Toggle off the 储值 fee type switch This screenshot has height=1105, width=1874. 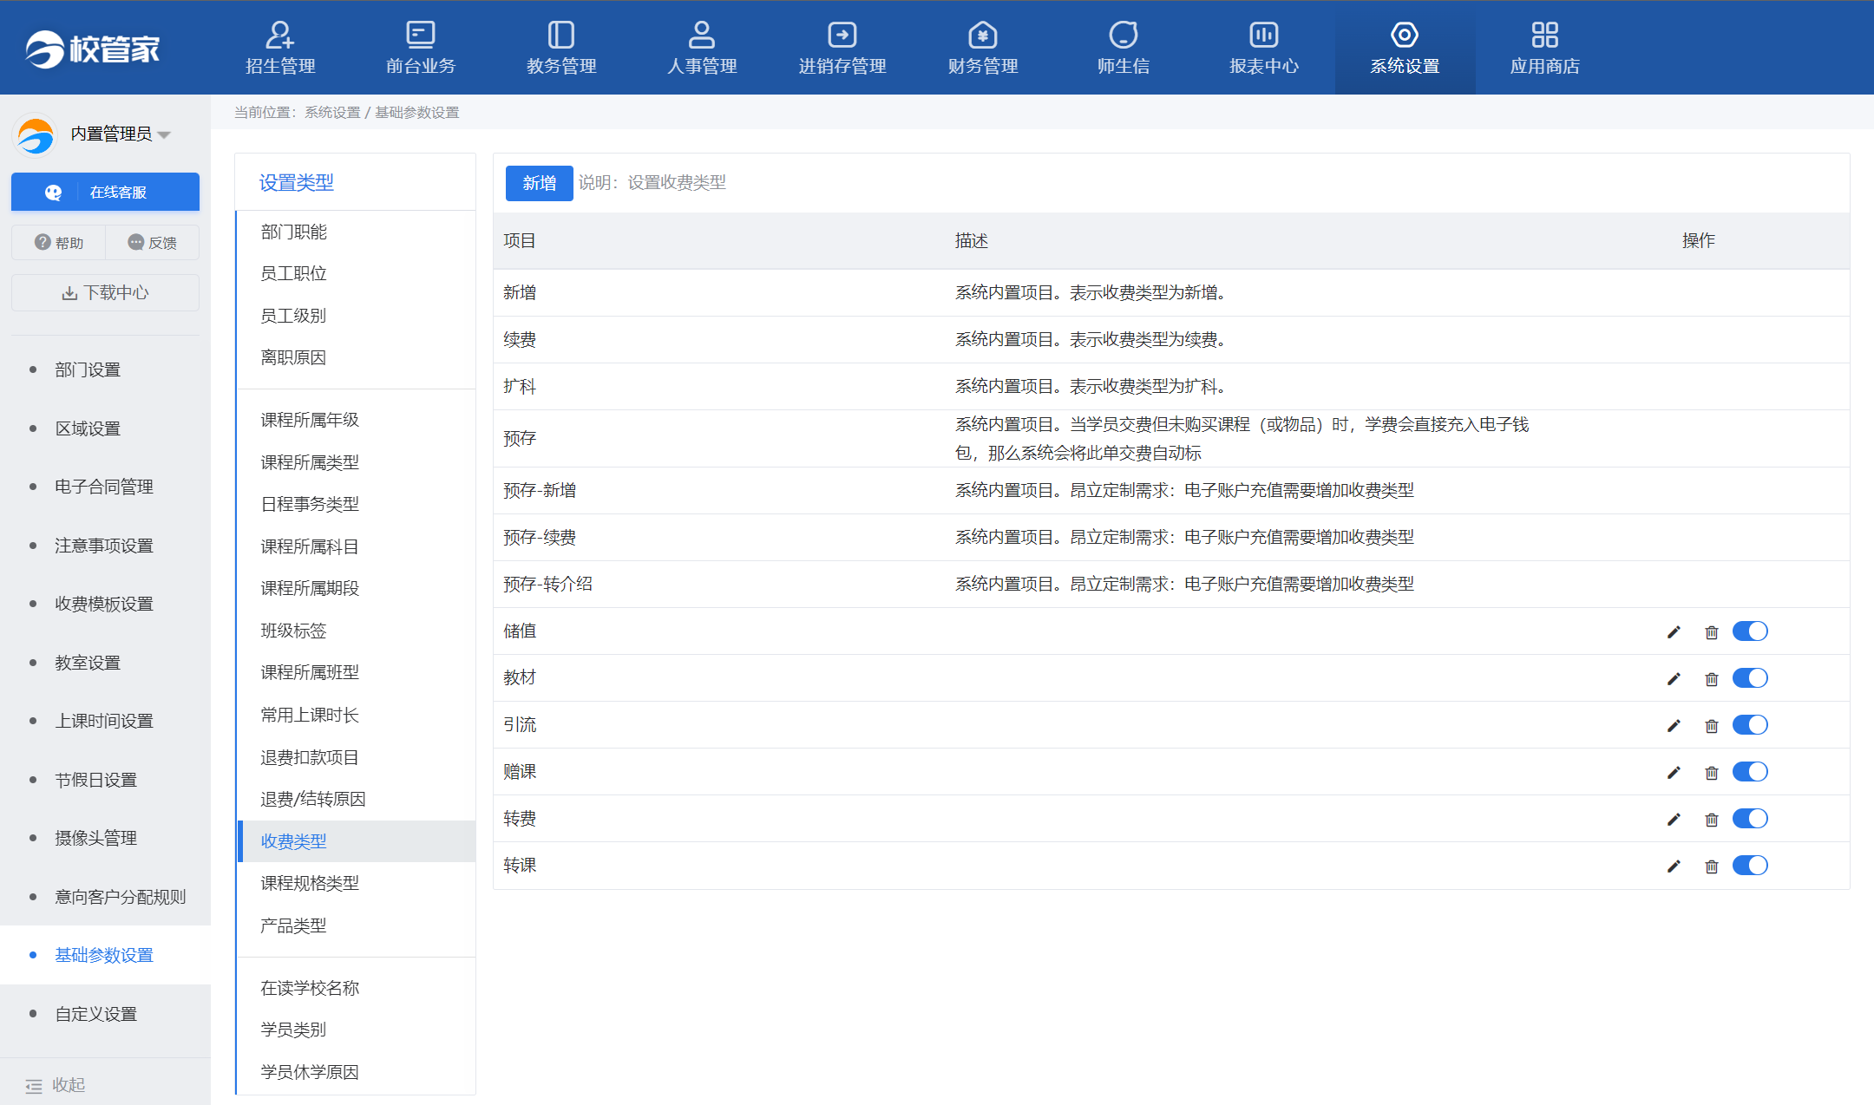[1749, 631]
